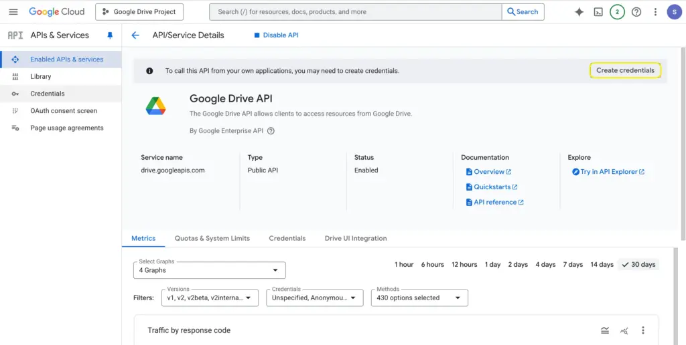Click the Gemini AI sparkle icon
This screenshot has width=686, height=345.
tap(579, 12)
